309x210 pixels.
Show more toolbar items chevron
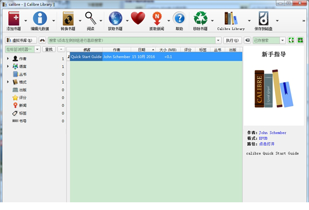304,21
